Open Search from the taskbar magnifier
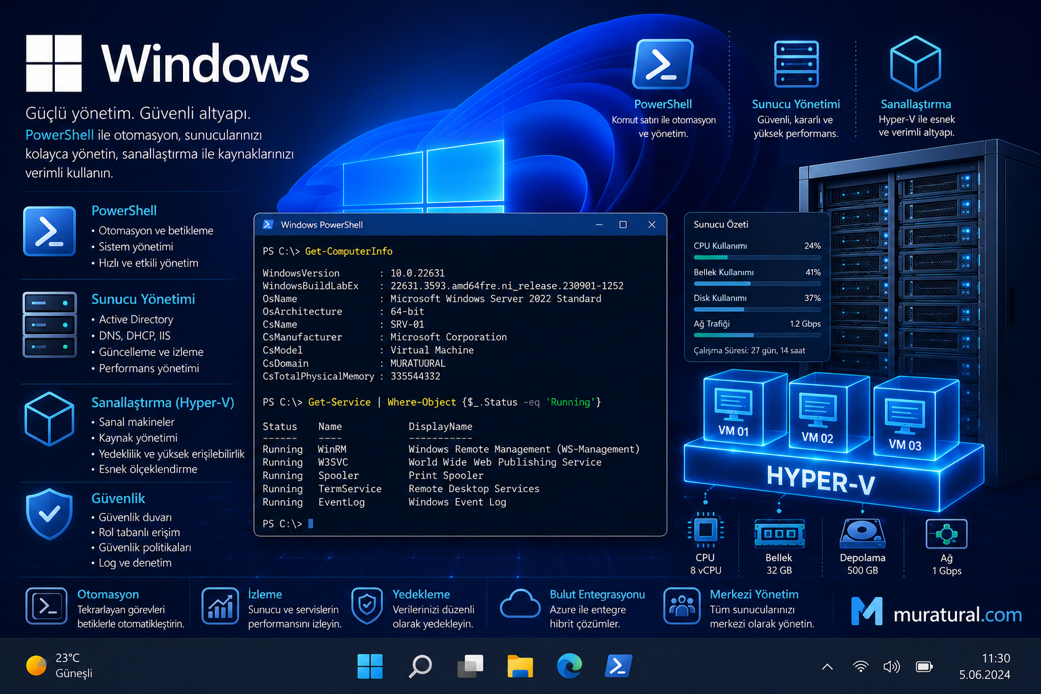The height and width of the screenshot is (694, 1041). [x=420, y=666]
